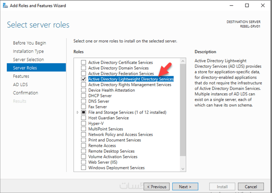Screen dimensions: 272x193
Task: Switch to the Server Selection step
Action: coord(28,59)
